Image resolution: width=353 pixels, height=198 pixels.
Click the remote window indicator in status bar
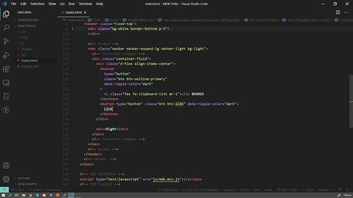click(4, 190)
